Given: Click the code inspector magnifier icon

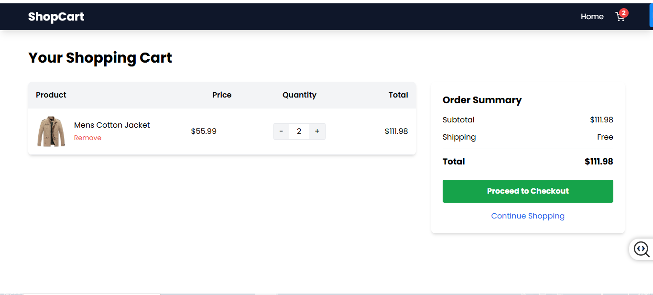Looking at the screenshot, I should (641, 249).
